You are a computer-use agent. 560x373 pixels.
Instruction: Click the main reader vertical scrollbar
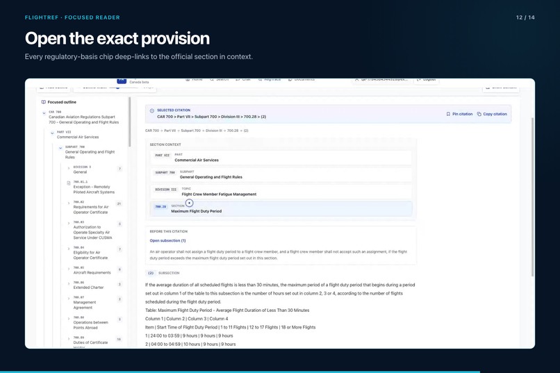(532, 197)
